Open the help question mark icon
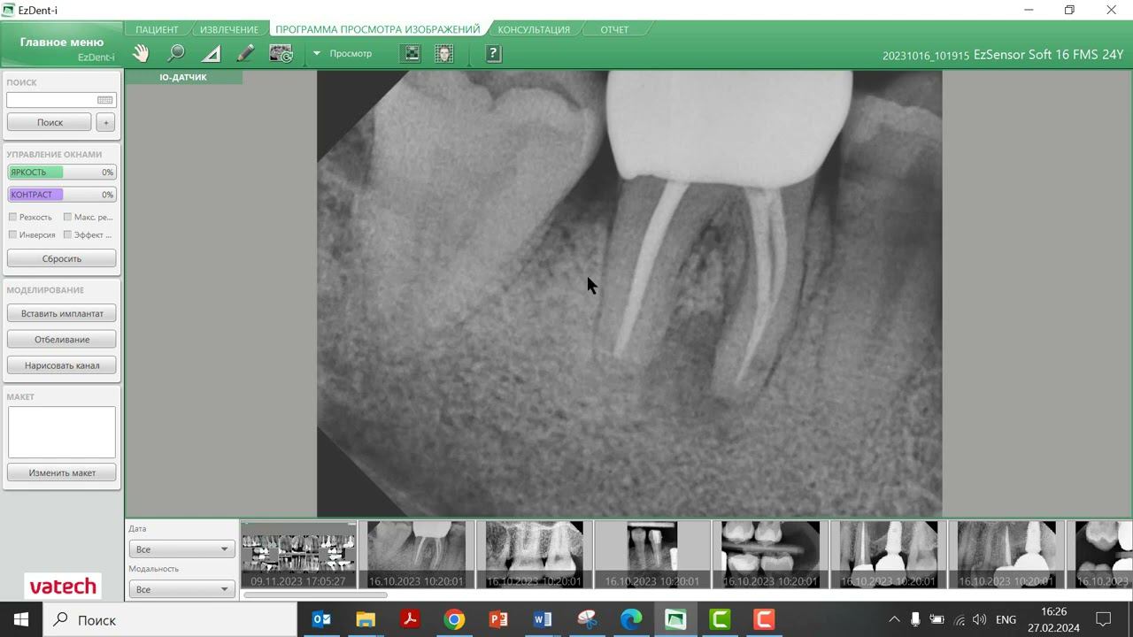 tap(494, 54)
